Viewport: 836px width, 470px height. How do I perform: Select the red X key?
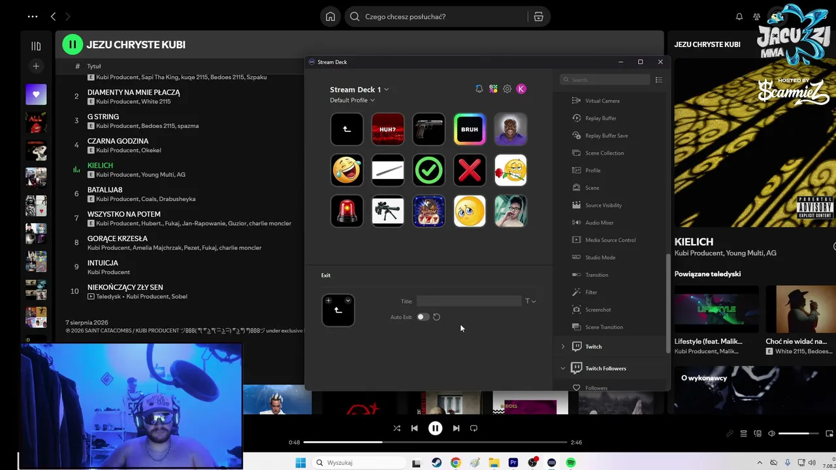(470, 170)
